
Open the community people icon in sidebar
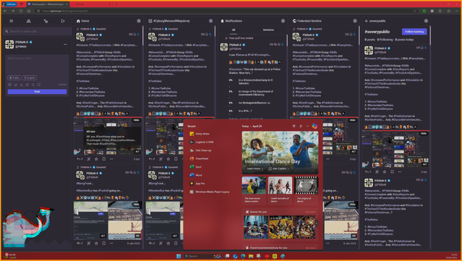[x=29, y=21]
